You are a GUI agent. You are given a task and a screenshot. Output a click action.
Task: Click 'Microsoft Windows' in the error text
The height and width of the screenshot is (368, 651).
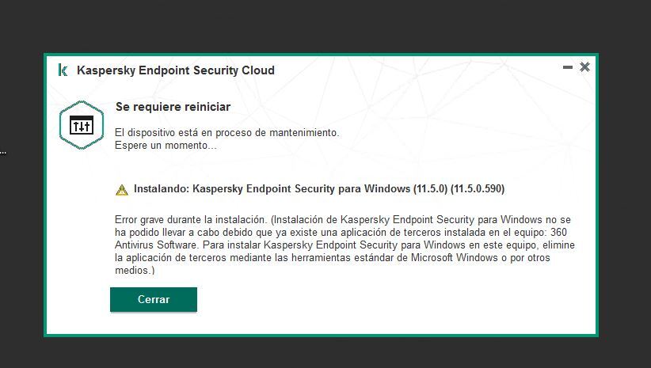click(x=455, y=258)
